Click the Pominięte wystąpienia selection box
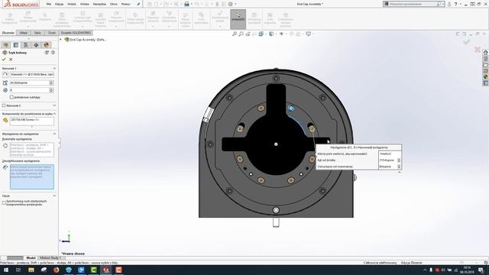This screenshot has width=489, height=275. (32, 150)
